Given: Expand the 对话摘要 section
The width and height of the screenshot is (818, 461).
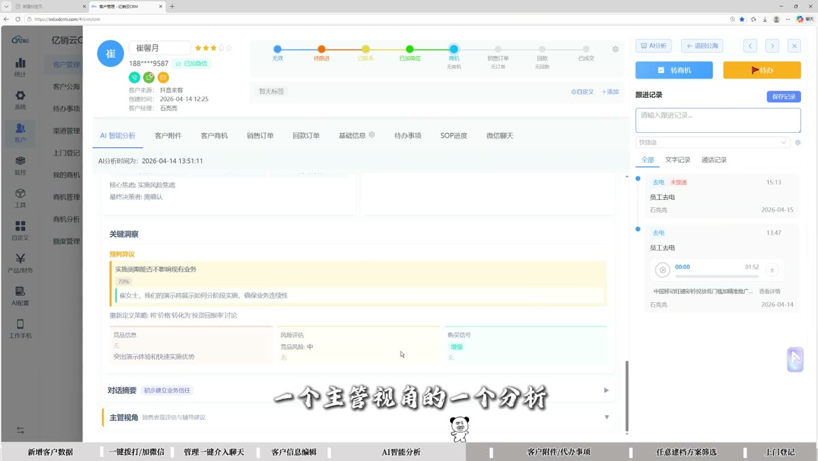Looking at the screenshot, I should 606,391.
